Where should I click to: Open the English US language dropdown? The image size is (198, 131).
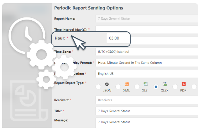tap(147, 74)
